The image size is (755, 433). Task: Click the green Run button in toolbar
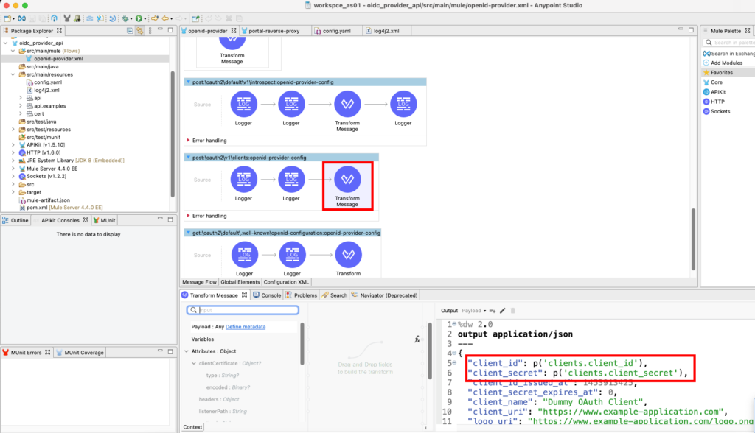click(x=139, y=18)
